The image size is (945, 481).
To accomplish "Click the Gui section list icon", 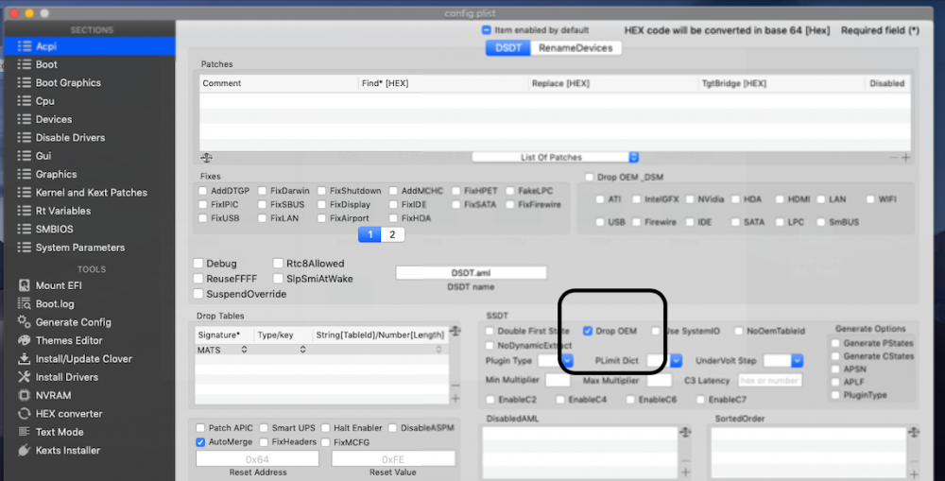I will 25,156.
